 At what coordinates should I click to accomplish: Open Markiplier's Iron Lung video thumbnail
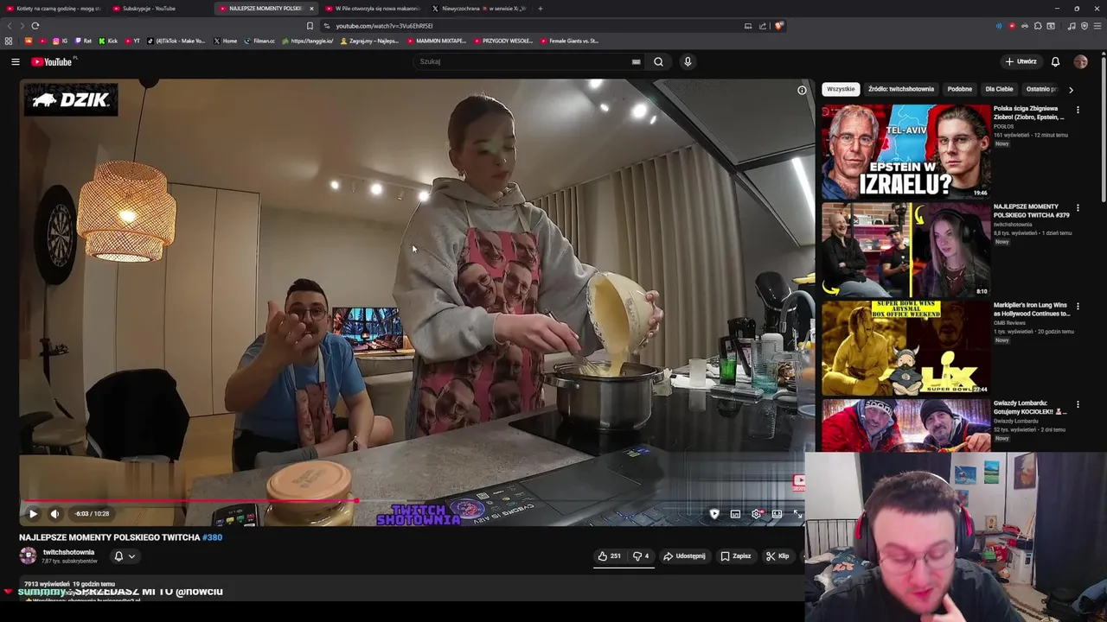click(905, 347)
